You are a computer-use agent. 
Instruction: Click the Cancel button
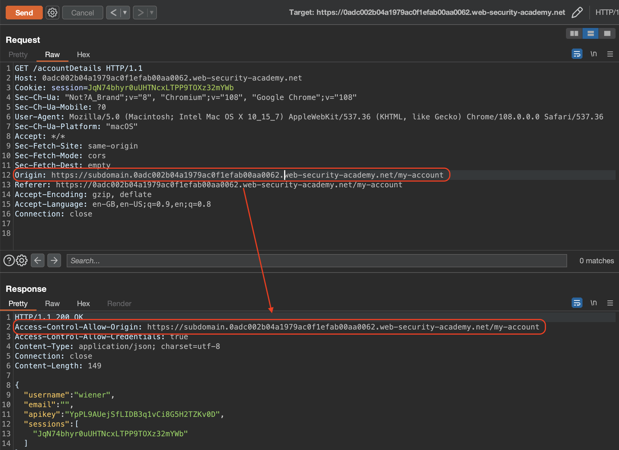click(x=82, y=13)
